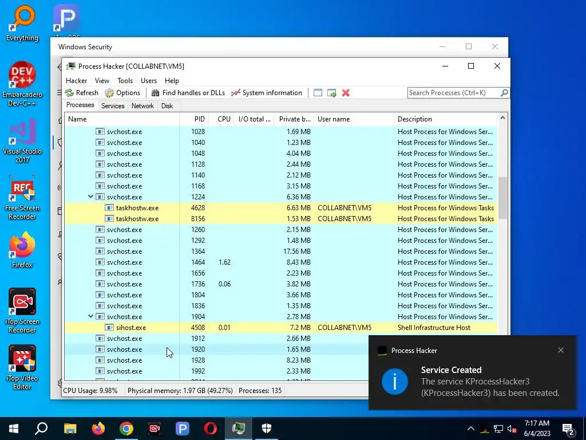Click the muted volume tray icon

click(x=512, y=429)
